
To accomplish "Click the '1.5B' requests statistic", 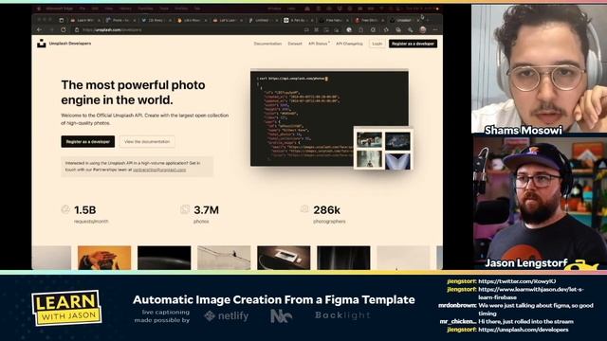I will tap(85, 210).
